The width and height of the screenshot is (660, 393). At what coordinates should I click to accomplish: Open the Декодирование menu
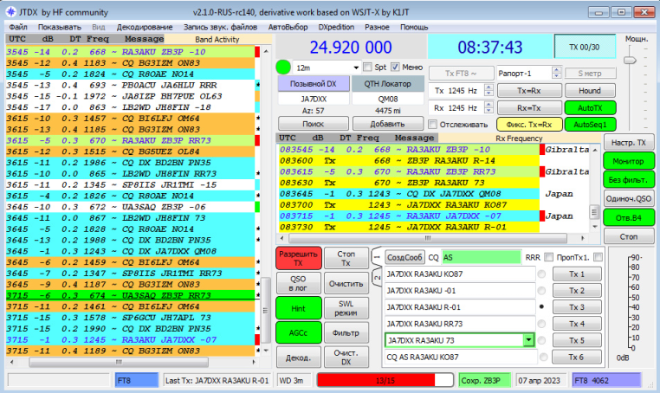pos(145,27)
